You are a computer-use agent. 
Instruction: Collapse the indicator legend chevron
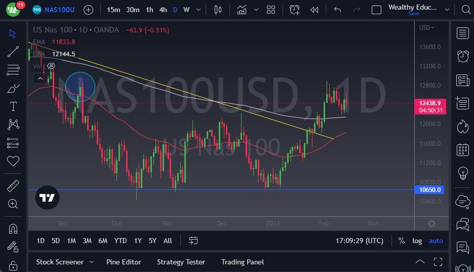click(39, 78)
